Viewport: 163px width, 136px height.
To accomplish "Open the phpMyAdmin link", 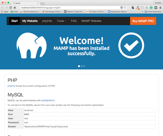I will point(48,100).
